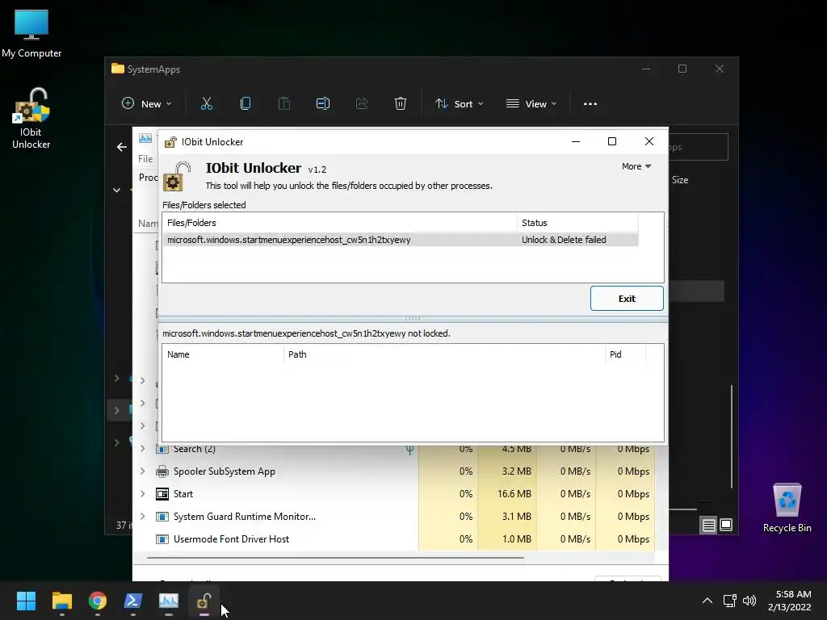The image size is (827, 620).
Task: Click the Pid column header
Action: (x=625, y=355)
